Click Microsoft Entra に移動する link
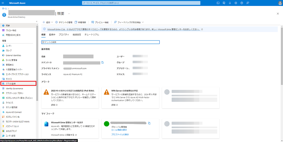This screenshot has height=142, width=283. 64,135
